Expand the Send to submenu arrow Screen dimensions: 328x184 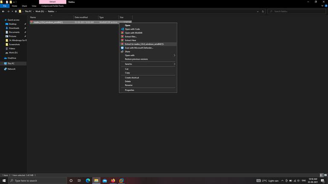coord(174,64)
